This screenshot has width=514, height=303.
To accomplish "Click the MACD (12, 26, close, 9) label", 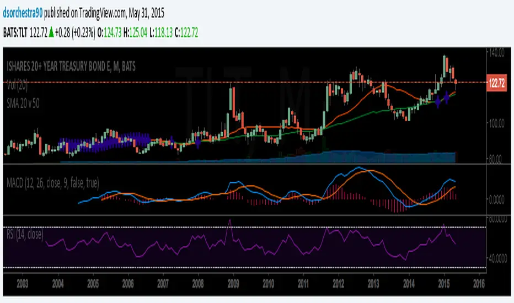I will (x=53, y=183).
